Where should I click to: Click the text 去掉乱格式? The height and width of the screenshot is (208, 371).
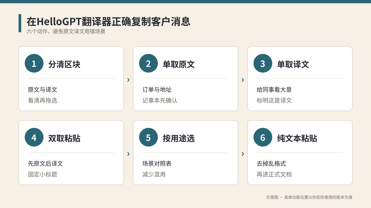[271, 164]
